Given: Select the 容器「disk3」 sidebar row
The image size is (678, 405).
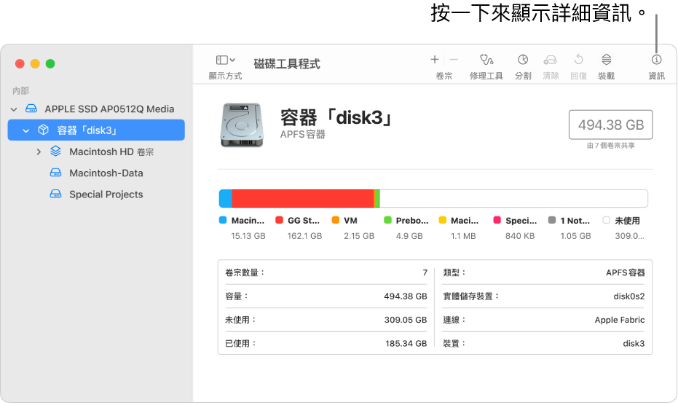Looking at the screenshot, I should (x=96, y=130).
